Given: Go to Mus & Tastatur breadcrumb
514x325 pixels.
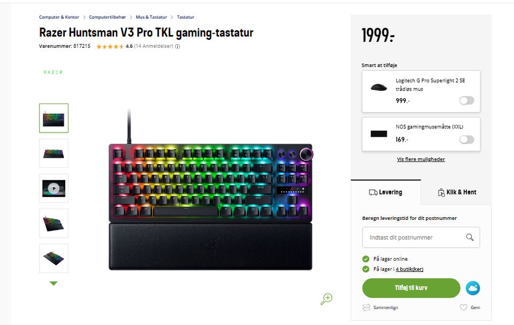Looking at the screenshot, I should click(152, 17).
